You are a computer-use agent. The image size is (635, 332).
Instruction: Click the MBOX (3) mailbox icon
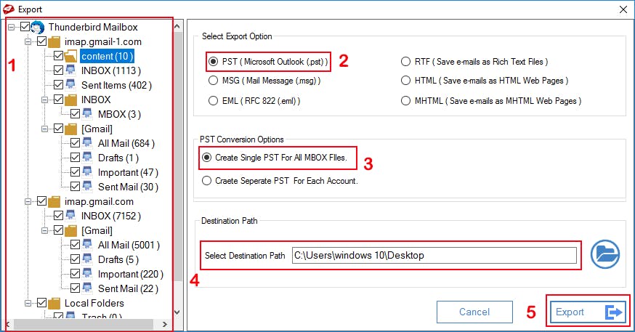point(87,114)
